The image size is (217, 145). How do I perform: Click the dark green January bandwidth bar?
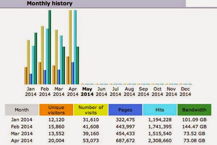click(36, 58)
